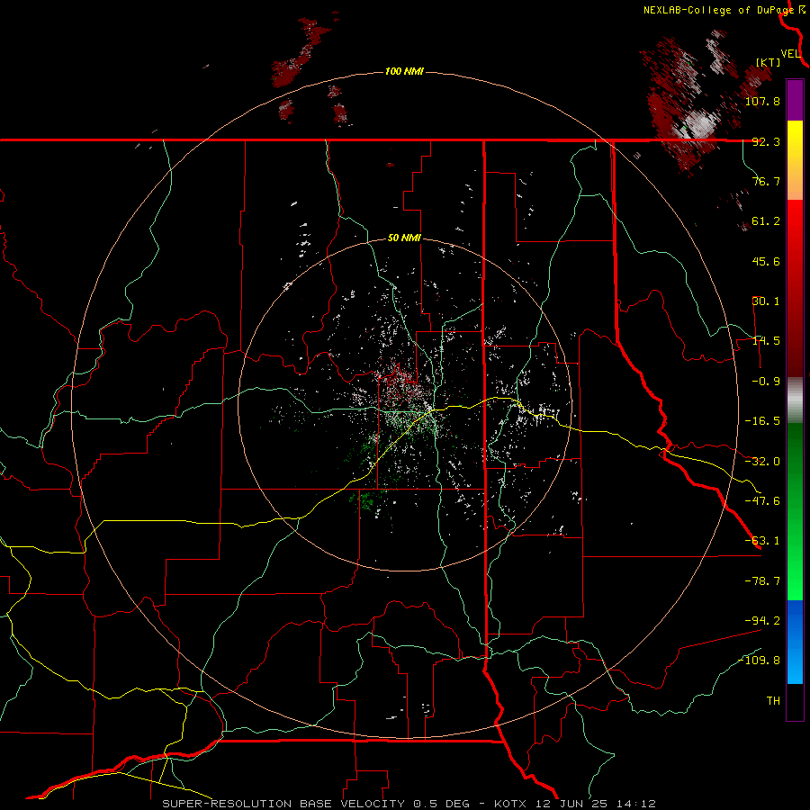Pick the blue segment of the velocity color bar
The height and width of the screenshot is (810, 810).
pos(795,642)
